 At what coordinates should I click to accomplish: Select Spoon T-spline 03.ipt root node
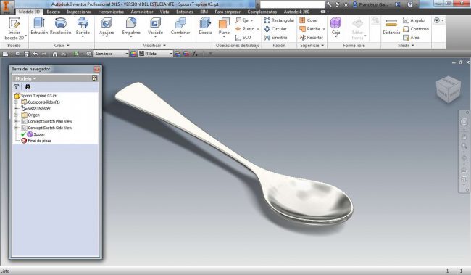coord(36,96)
